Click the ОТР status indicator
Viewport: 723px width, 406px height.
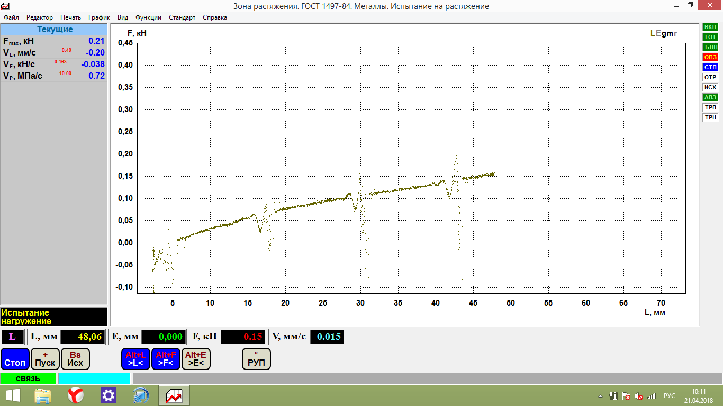click(x=710, y=77)
